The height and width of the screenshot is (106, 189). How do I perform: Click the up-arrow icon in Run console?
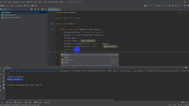4,71
